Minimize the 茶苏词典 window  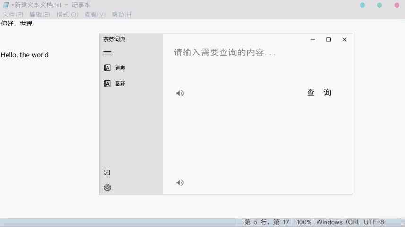[x=313, y=40]
